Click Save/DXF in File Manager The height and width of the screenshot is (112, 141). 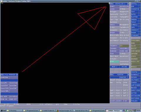click(x=5, y=86)
